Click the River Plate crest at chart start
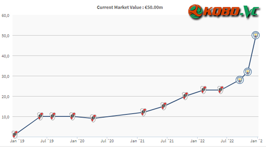This screenshot has height=152, width=266. point(15,135)
